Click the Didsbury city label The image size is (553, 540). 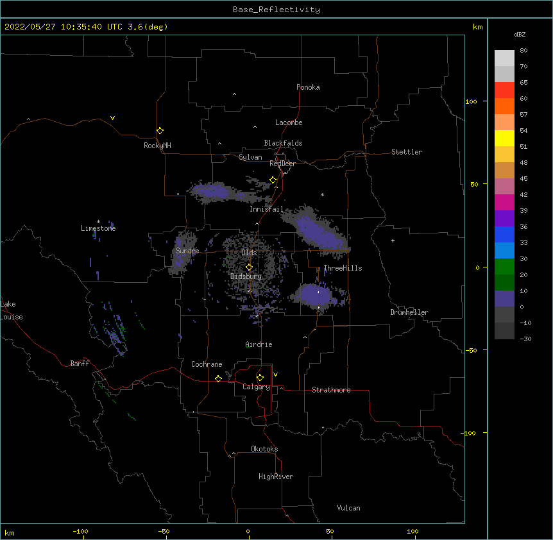click(246, 276)
